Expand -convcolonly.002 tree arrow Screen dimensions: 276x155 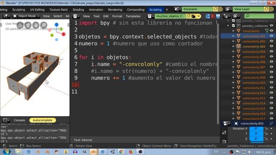click(x=233, y=41)
